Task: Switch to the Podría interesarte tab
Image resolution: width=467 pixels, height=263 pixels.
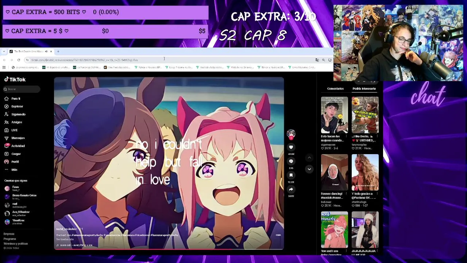Action: (x=364, y=89)
